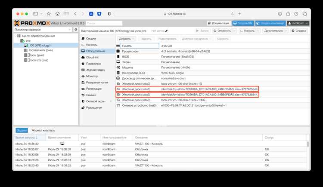Screen dimensions: 323x187
Task: Select Сетевое устройство (net0) row
Action: 213,105
